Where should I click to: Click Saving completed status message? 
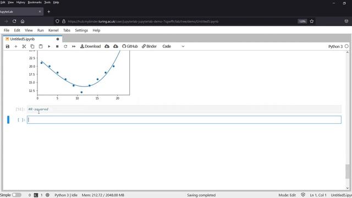point(201,195)
